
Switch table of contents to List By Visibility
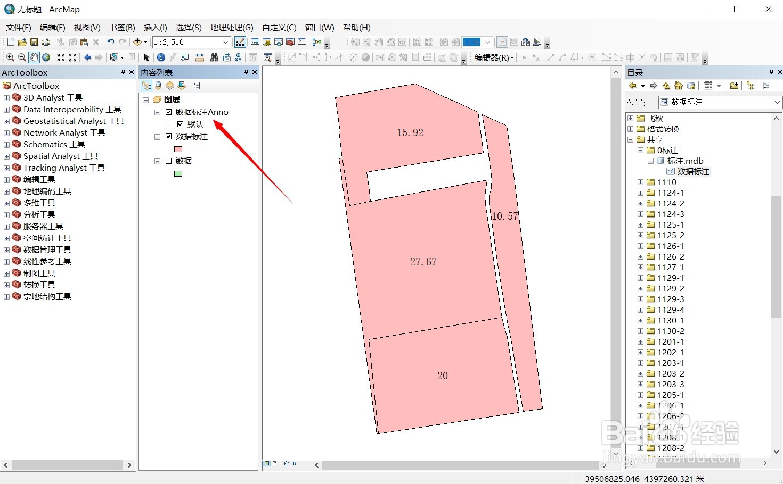(170, 86)
